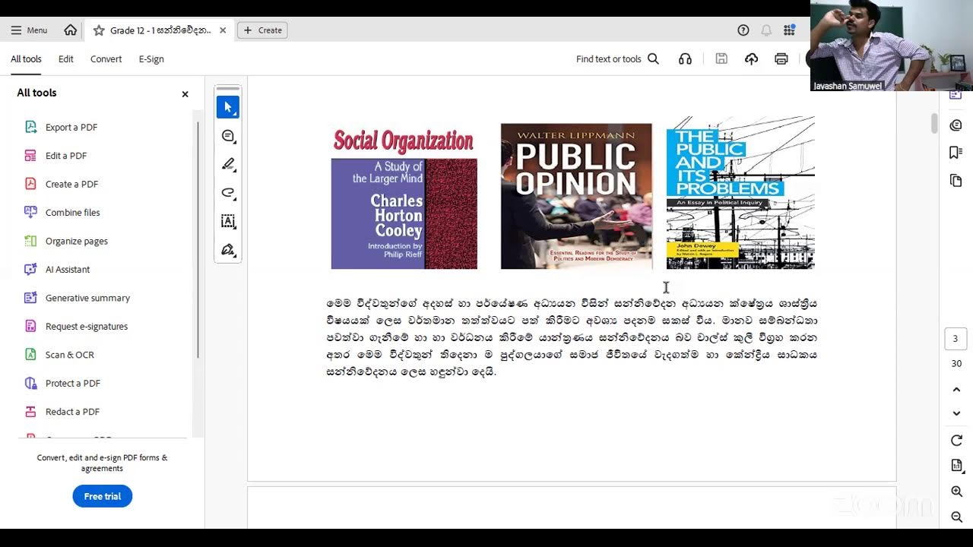Click the Free trial button
Screen dimensions: 973x547
tap(103, 496)
